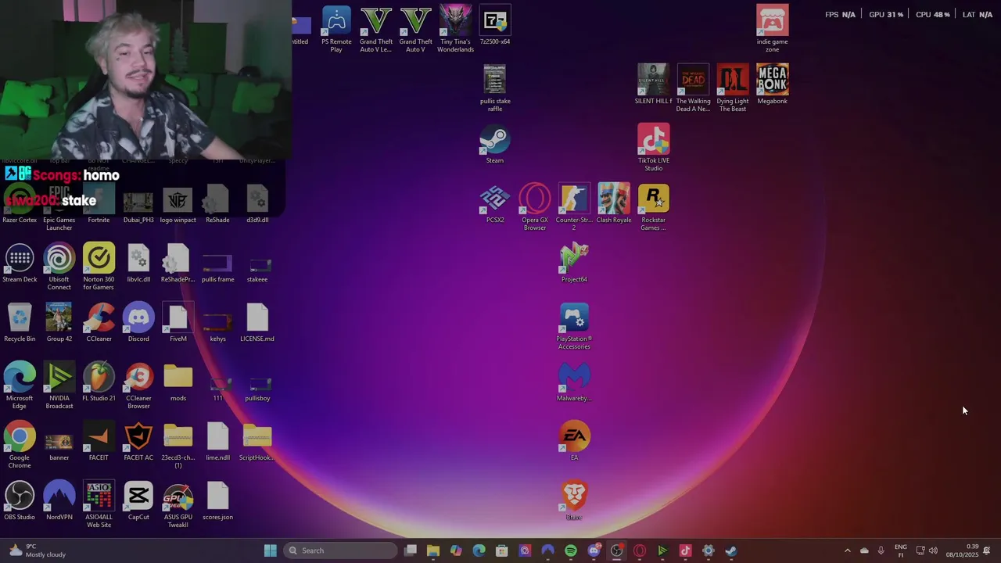Open File Explorer from the taskbar
Viewport: 1001px width, 563px height.
point(433,550)
